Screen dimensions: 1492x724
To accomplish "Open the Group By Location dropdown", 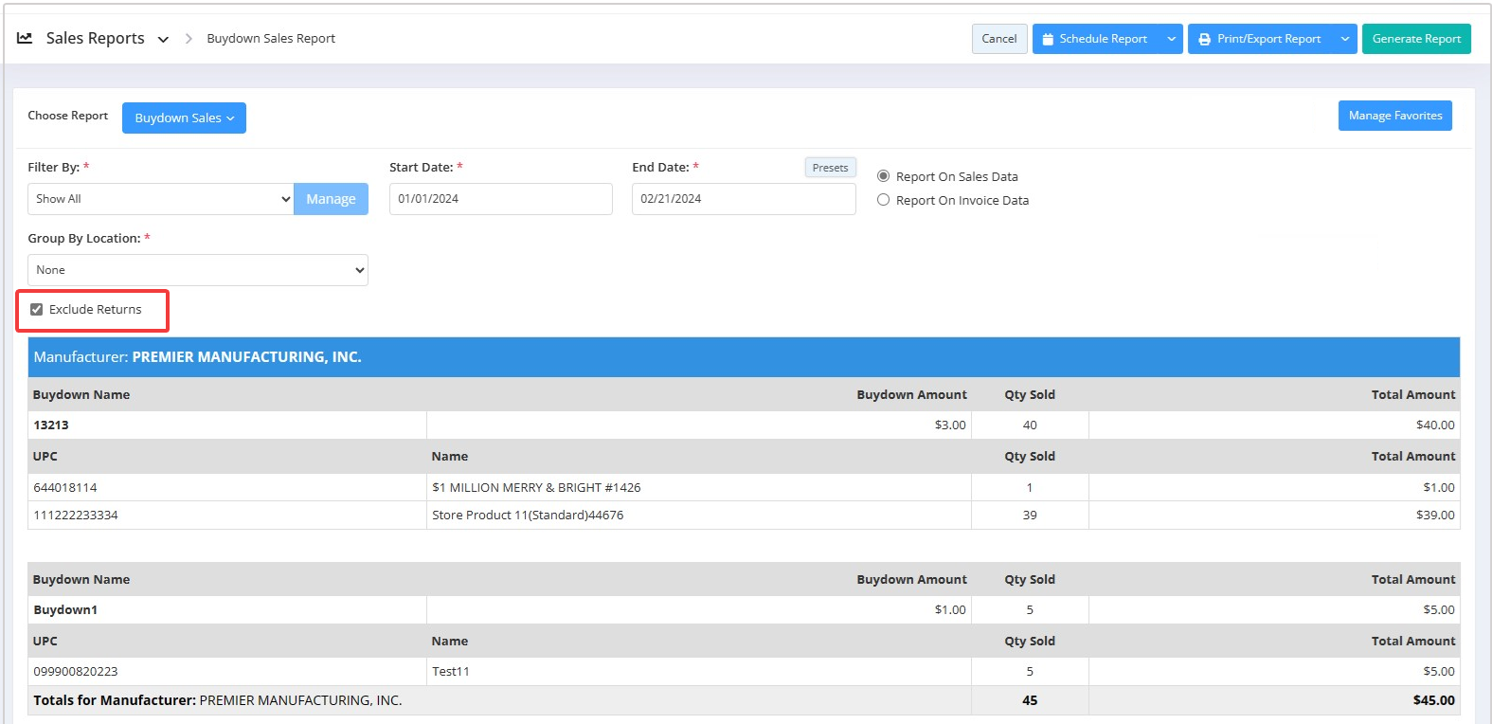I will point(198,270).
